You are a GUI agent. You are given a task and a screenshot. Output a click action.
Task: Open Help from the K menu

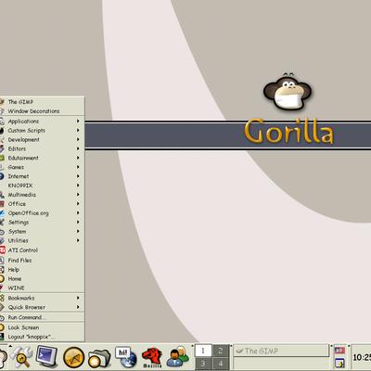pos(42,270)
